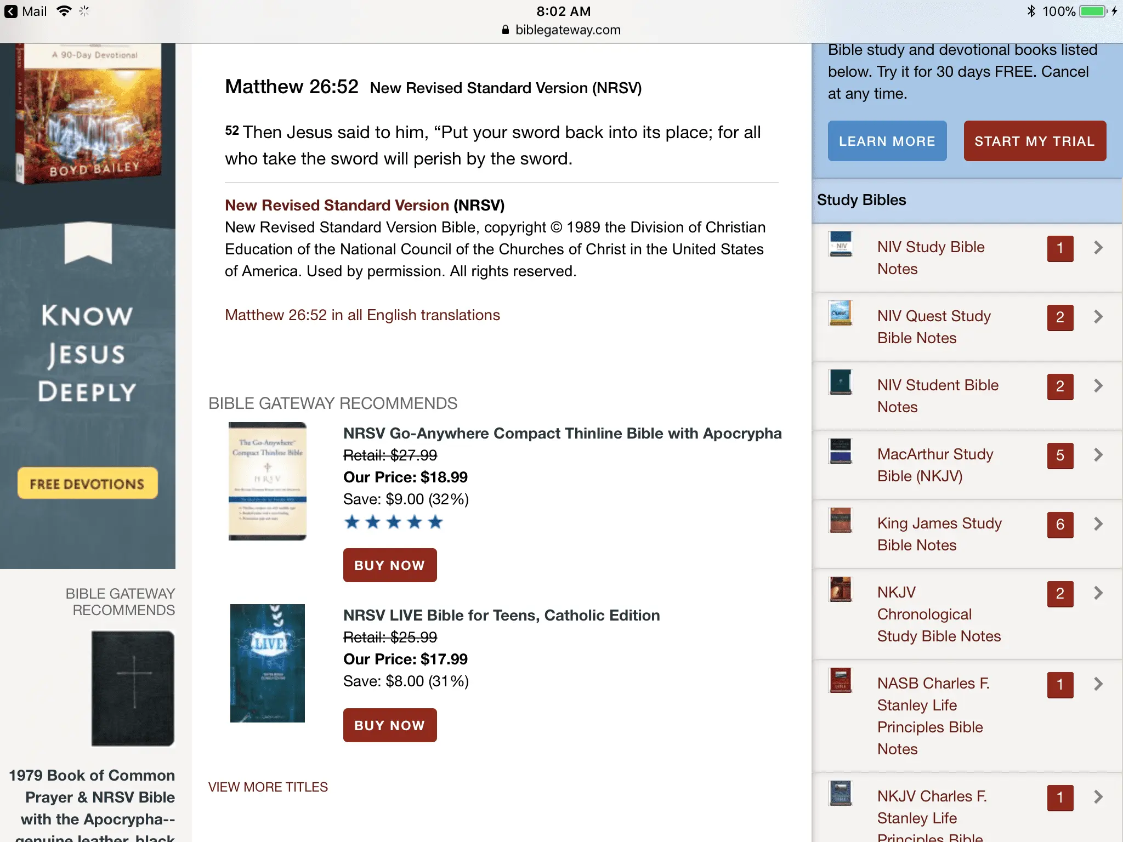Click the LEARN MORE button
Image resolution: width=1123 pixels, height=842 pixels.
click(x=887, y=141)
